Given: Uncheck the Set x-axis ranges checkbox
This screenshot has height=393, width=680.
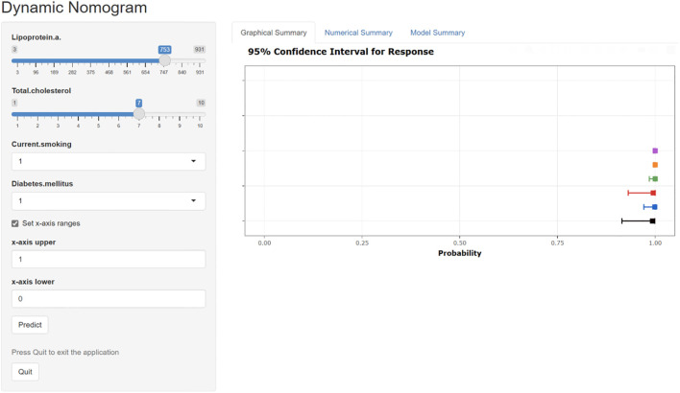Looking at the screenshot, I should click(15, 223).
